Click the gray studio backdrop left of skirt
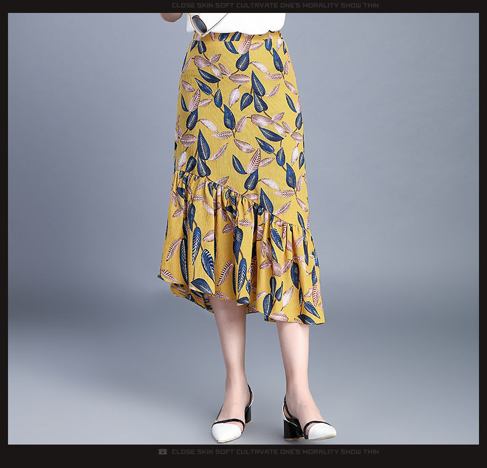Viewport: 487px width, 468px height. click(x=86, y=185)
